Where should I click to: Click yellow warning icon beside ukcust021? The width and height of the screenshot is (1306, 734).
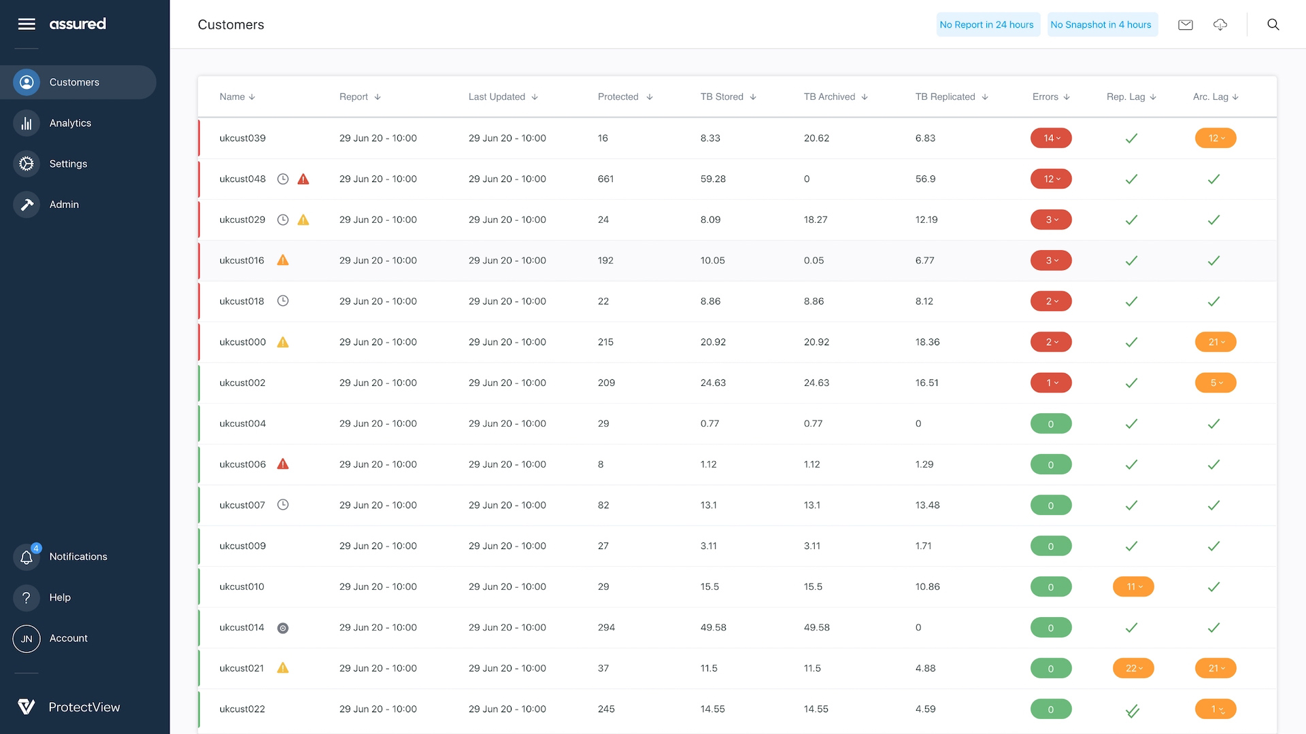[283, 668]
